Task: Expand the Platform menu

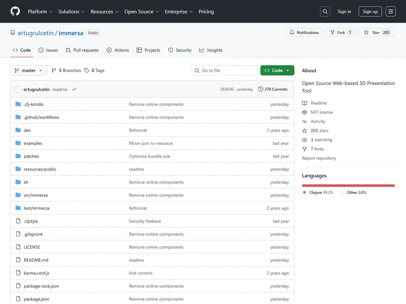Action: (x=40, y=11)
